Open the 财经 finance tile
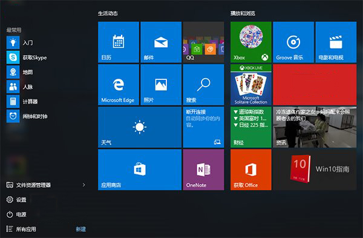 click(x=250, y=127)
